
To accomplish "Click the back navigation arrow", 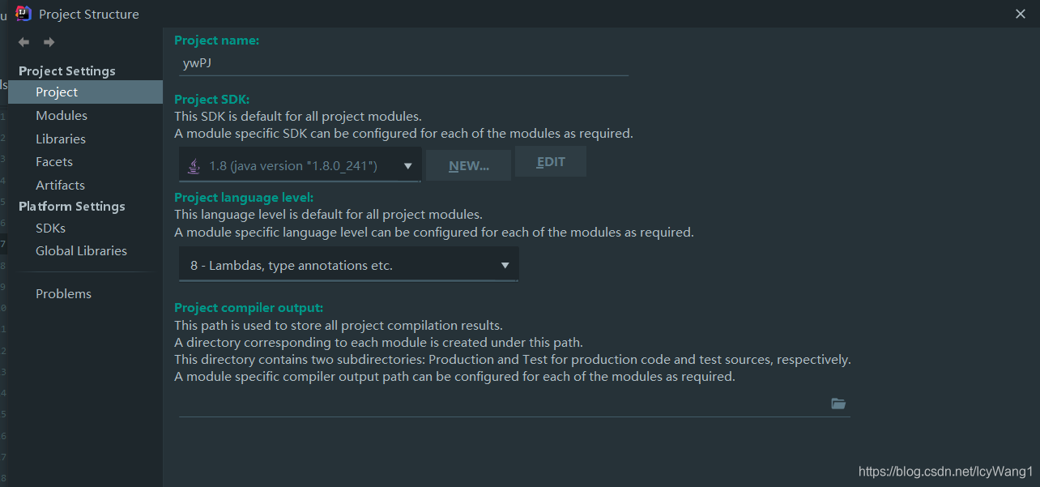I will point(24,42).
